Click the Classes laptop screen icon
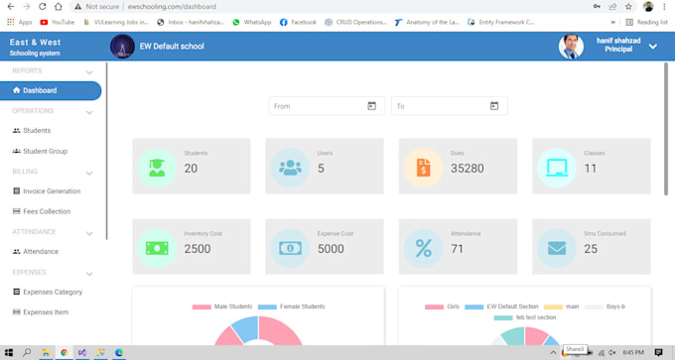Image resolution: width=675 pixels, height=360 pixels. 557,168
